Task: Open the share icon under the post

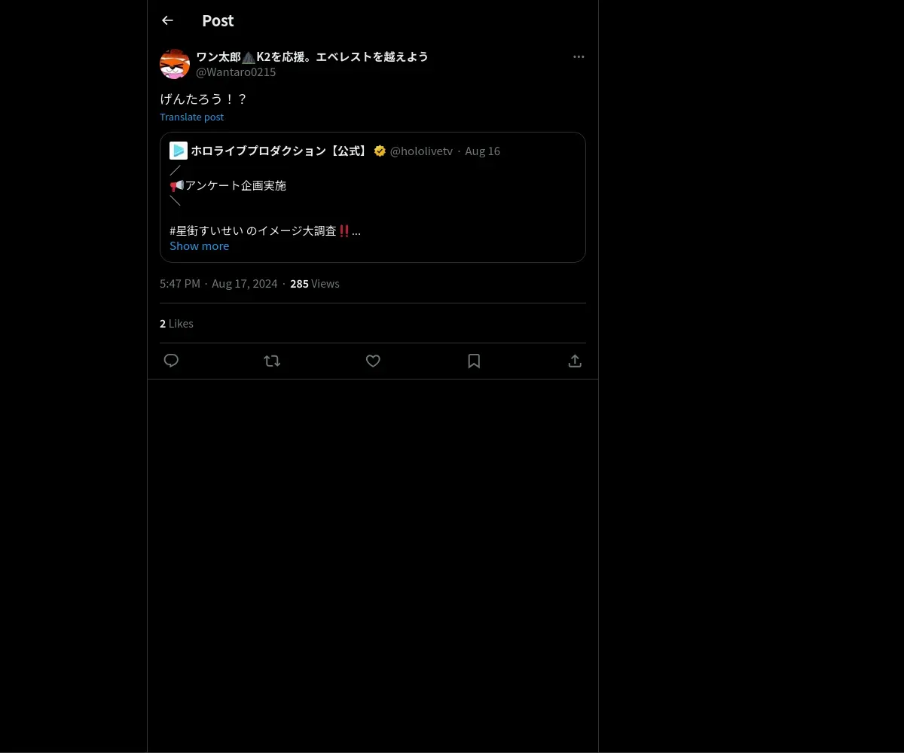Action: (x=575, y=361)
